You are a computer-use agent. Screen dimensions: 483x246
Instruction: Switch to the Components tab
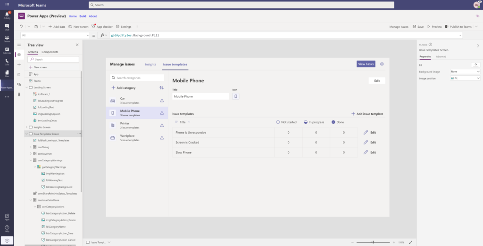pyautogui.click(x=50, y=52)
